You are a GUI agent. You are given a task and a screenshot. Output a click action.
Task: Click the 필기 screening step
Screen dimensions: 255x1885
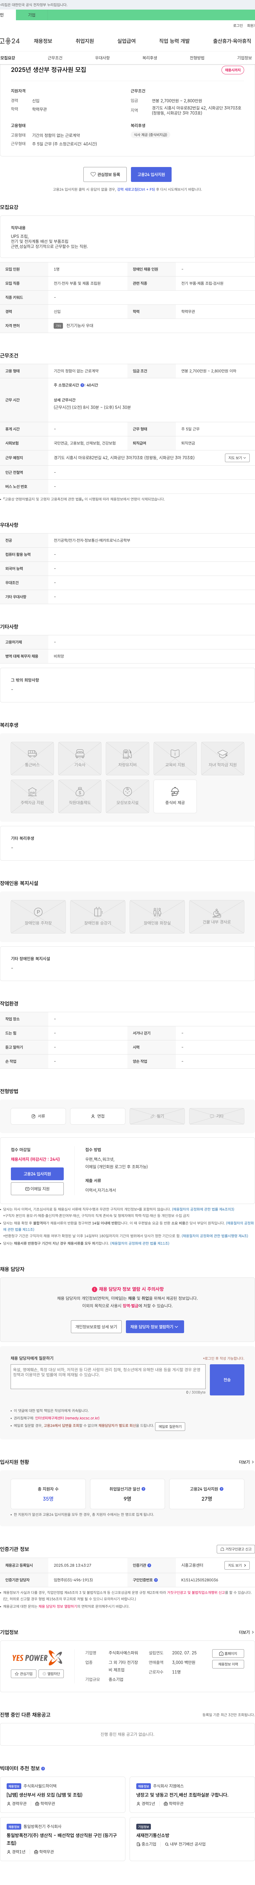pos(157,1116)
